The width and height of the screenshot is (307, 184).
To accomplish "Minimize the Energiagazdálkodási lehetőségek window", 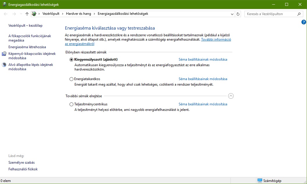I will tap(274, 4).
